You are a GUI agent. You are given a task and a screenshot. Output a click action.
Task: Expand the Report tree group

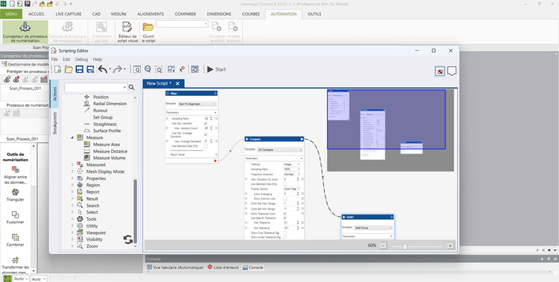pyautogui.click(x=72, y=192)
